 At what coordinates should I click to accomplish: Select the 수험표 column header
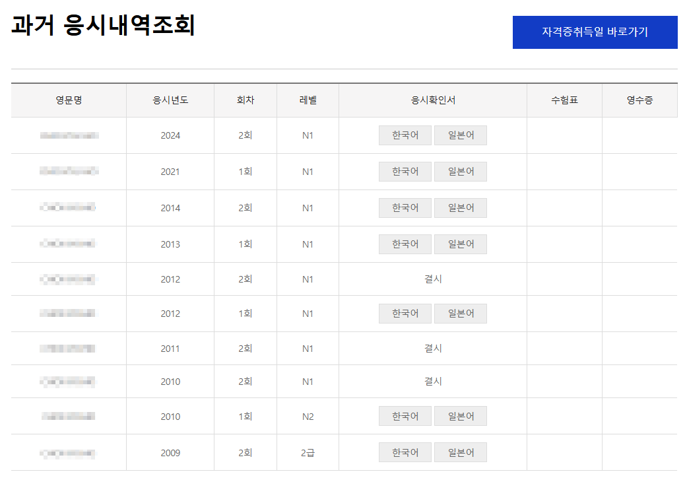point(564,100)
